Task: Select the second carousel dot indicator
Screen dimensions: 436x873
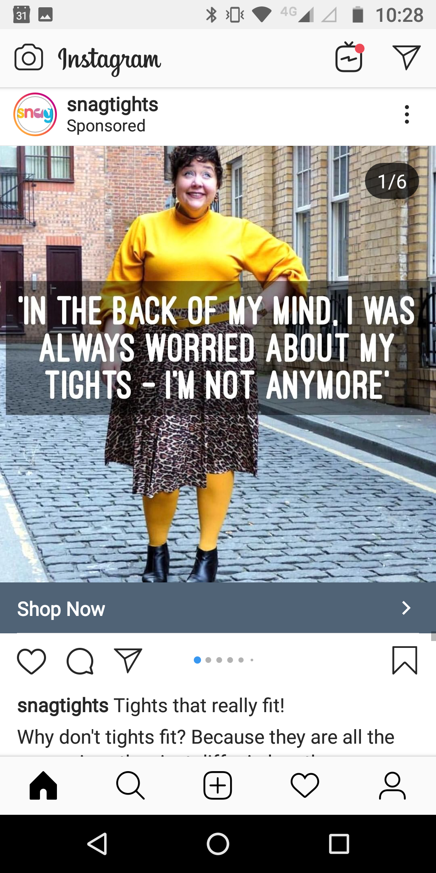Action: pyautogui.click(x=208, y=660)
